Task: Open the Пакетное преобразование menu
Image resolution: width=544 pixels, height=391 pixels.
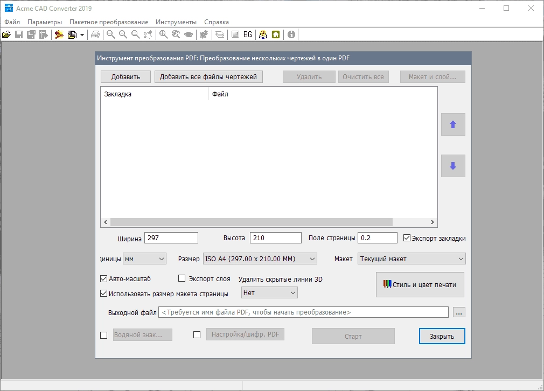Action: pos(109,22)
